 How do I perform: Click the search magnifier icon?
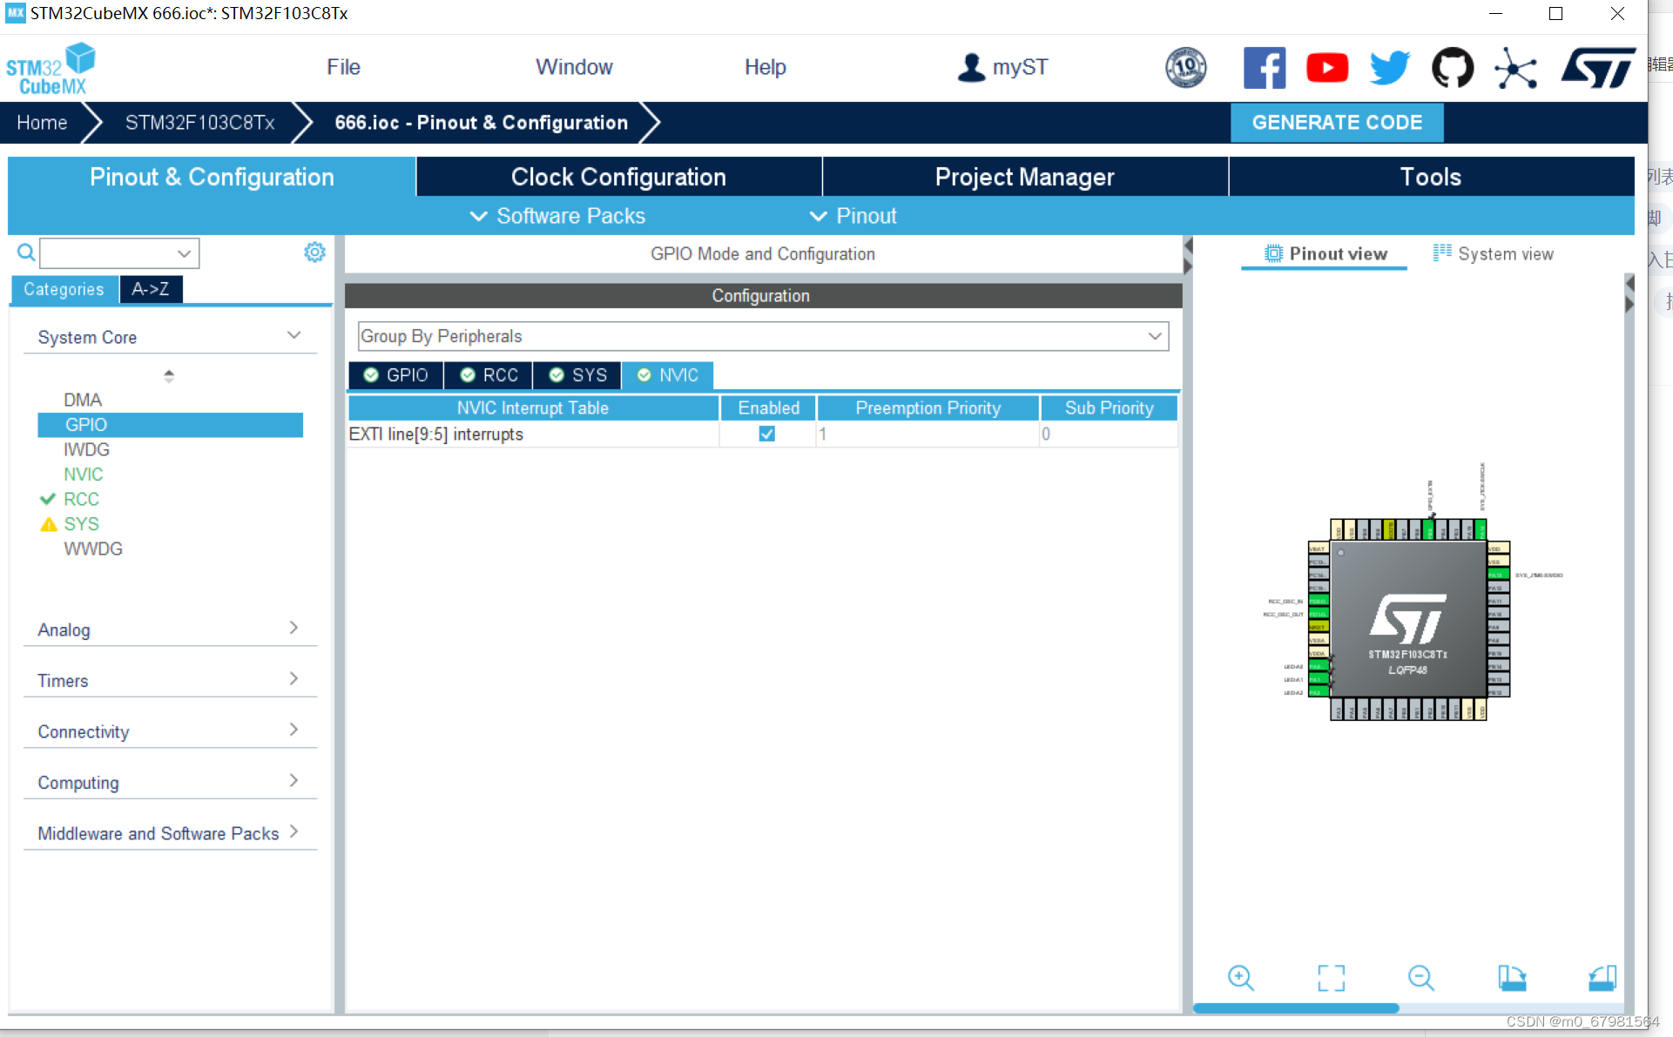coord(26,253)
